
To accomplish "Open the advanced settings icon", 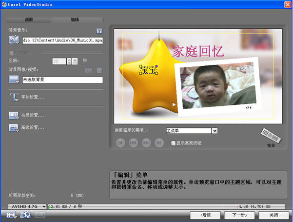I will tap(14, 128).
